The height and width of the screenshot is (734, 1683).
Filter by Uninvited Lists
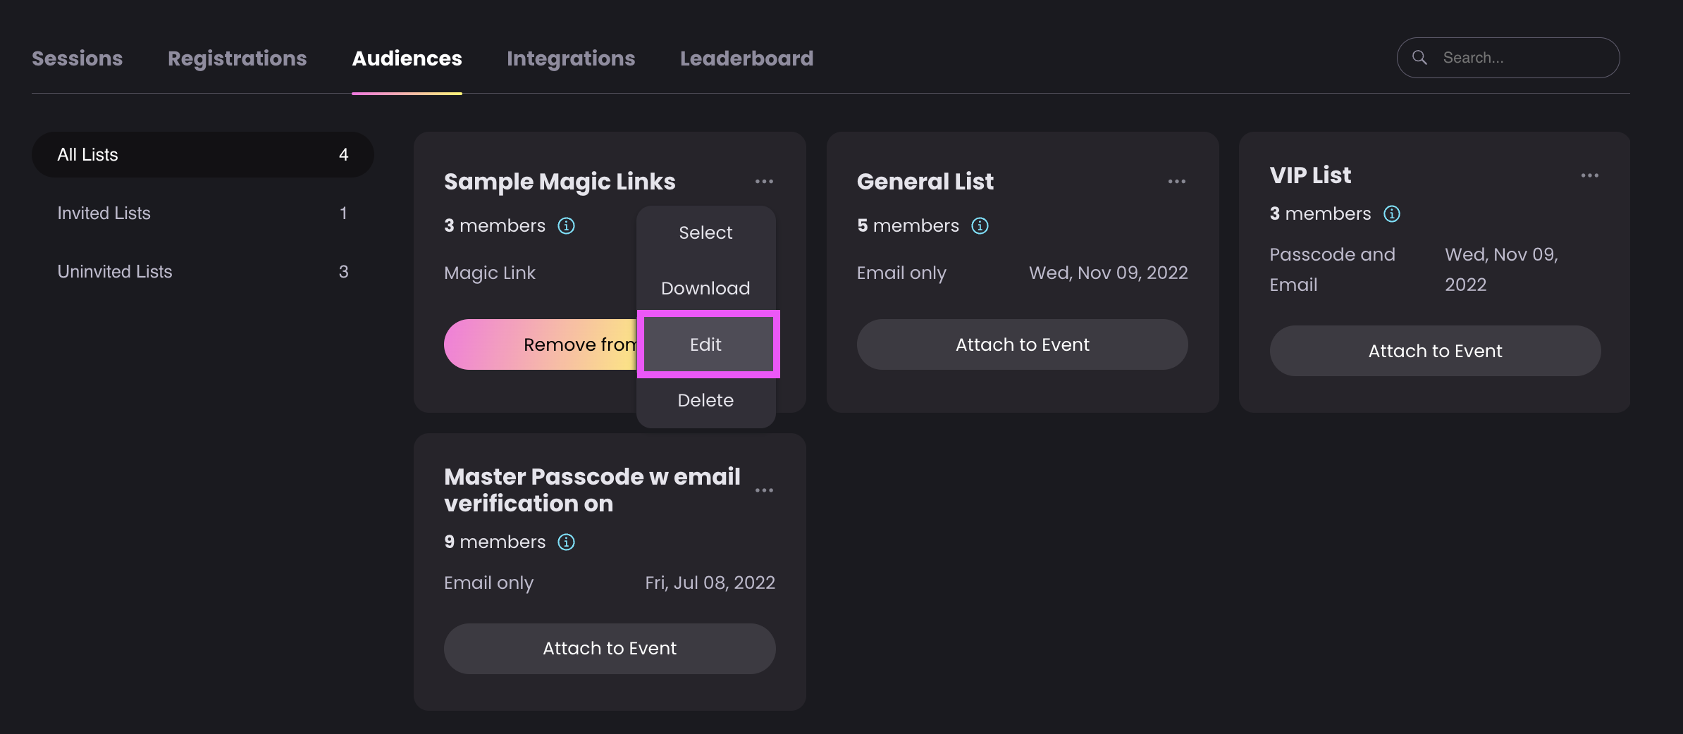(203, 271)
